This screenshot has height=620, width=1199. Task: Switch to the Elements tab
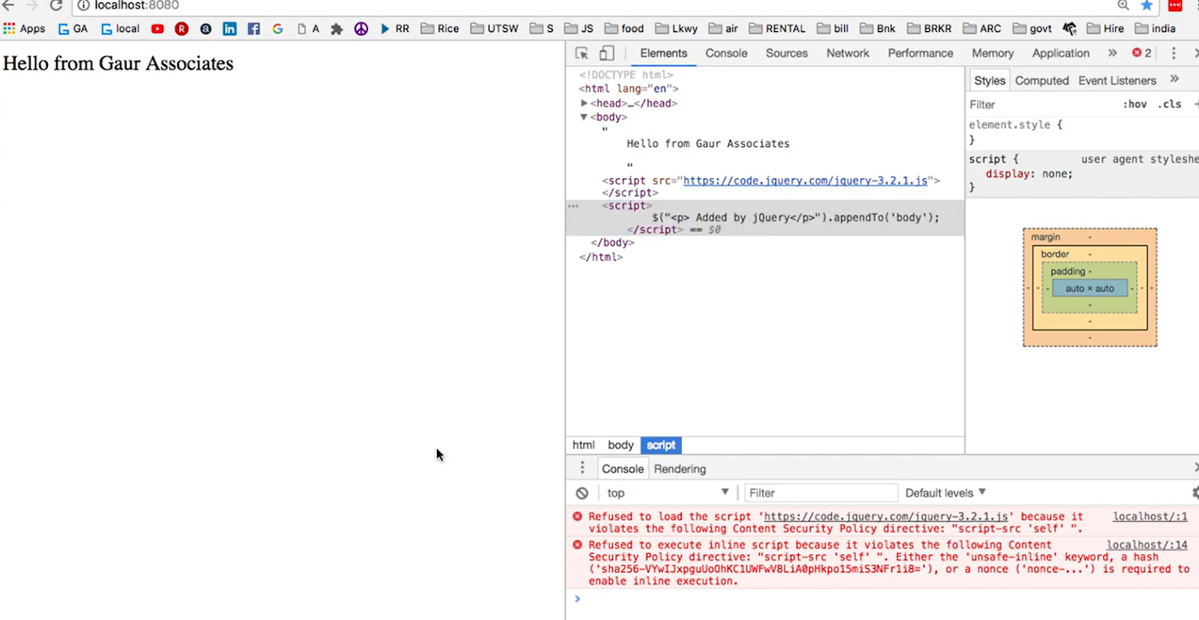point(663,53)
